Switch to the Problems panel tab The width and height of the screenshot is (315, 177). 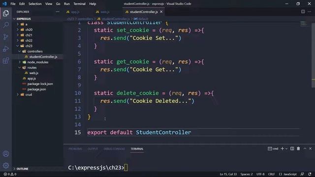(75, 148)
